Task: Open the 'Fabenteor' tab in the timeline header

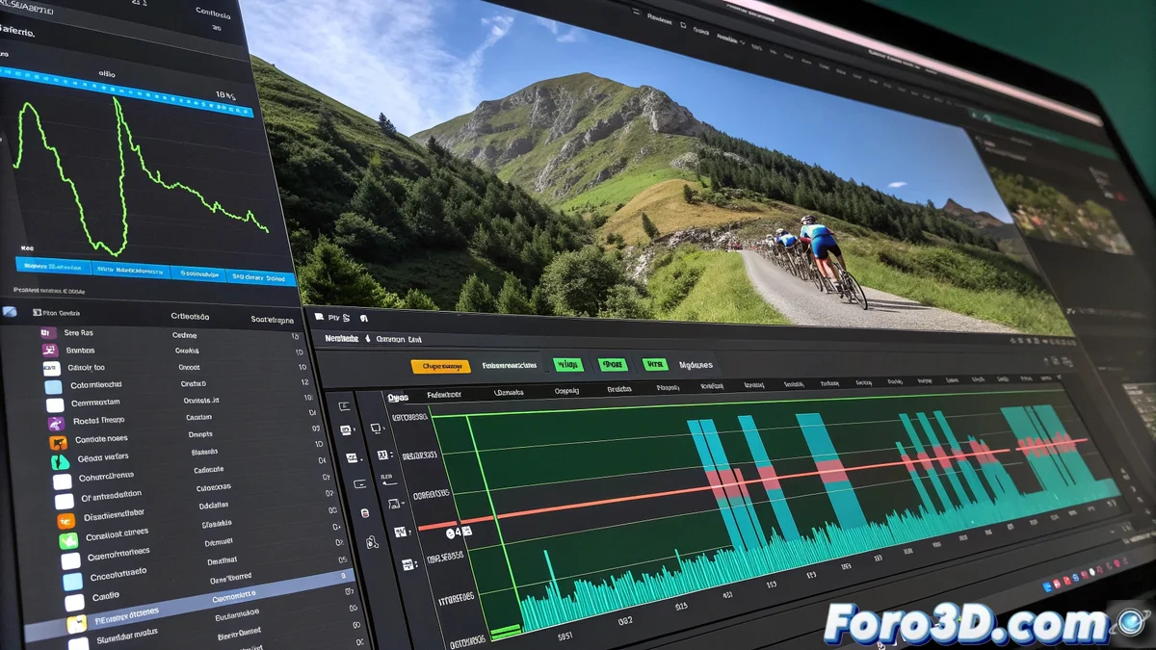Action: [x=445, y=395]
